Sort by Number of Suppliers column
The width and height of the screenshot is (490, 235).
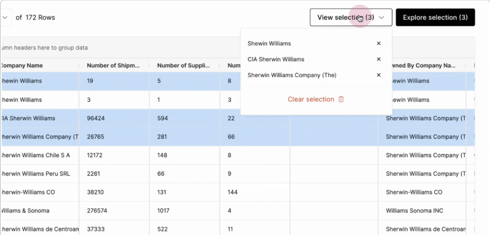(x=183, y=66)
